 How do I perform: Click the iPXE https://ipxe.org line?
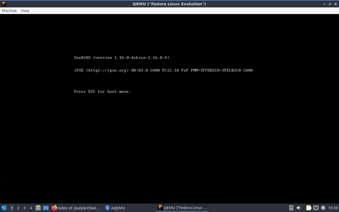pyautogui.click(x=163, y=70)
